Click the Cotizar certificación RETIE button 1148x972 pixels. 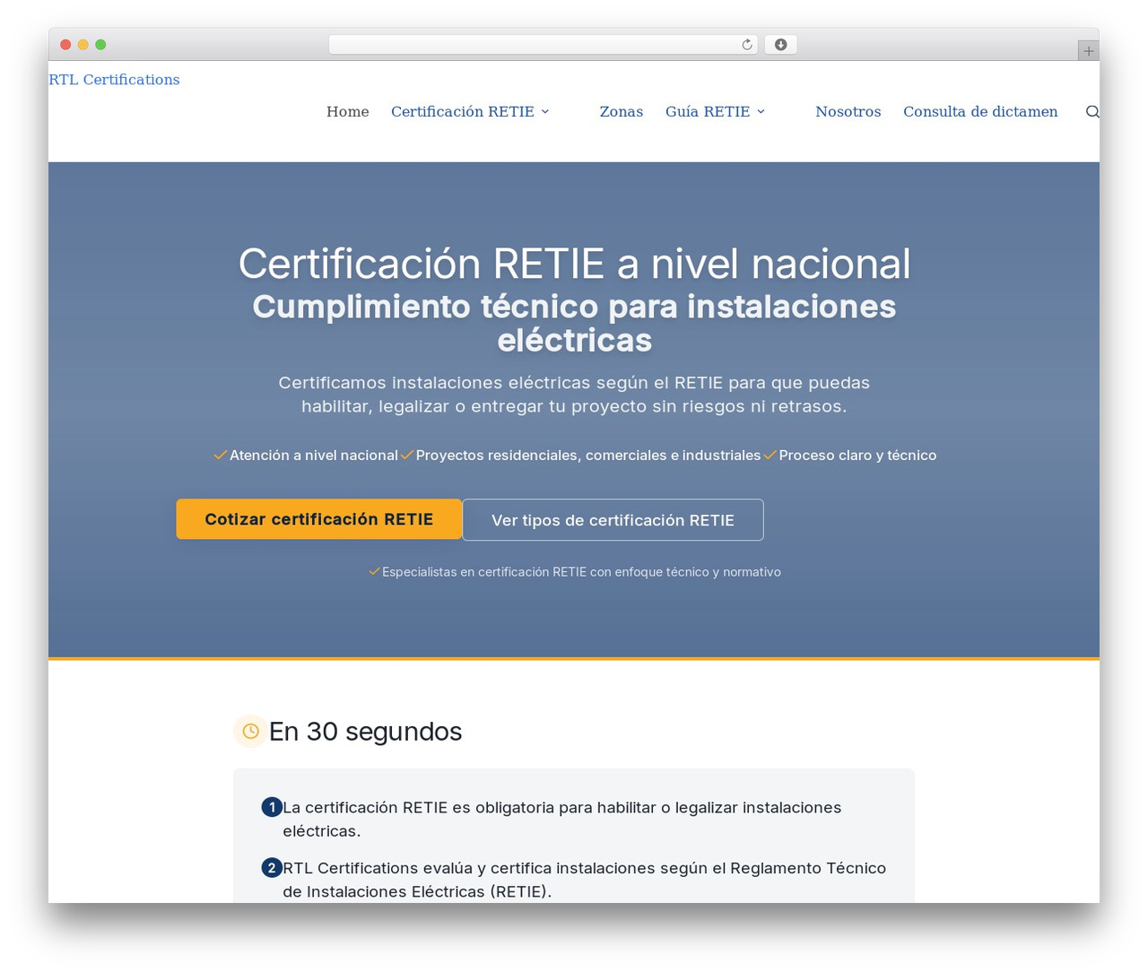pos(319,519)
